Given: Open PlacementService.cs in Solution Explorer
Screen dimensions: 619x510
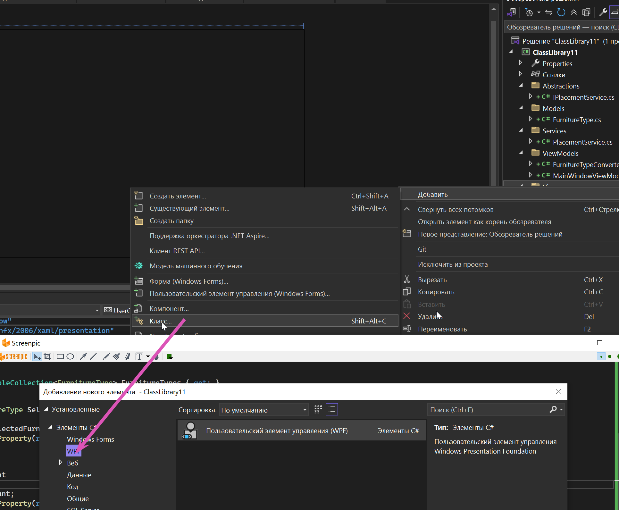Looking at the screenshot, I should [x=582, y=142].
